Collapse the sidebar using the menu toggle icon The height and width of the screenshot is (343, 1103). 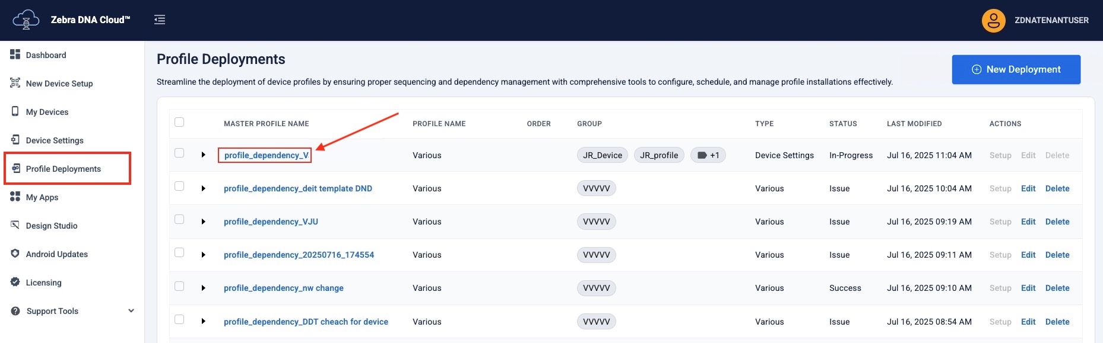click(160, 20)
